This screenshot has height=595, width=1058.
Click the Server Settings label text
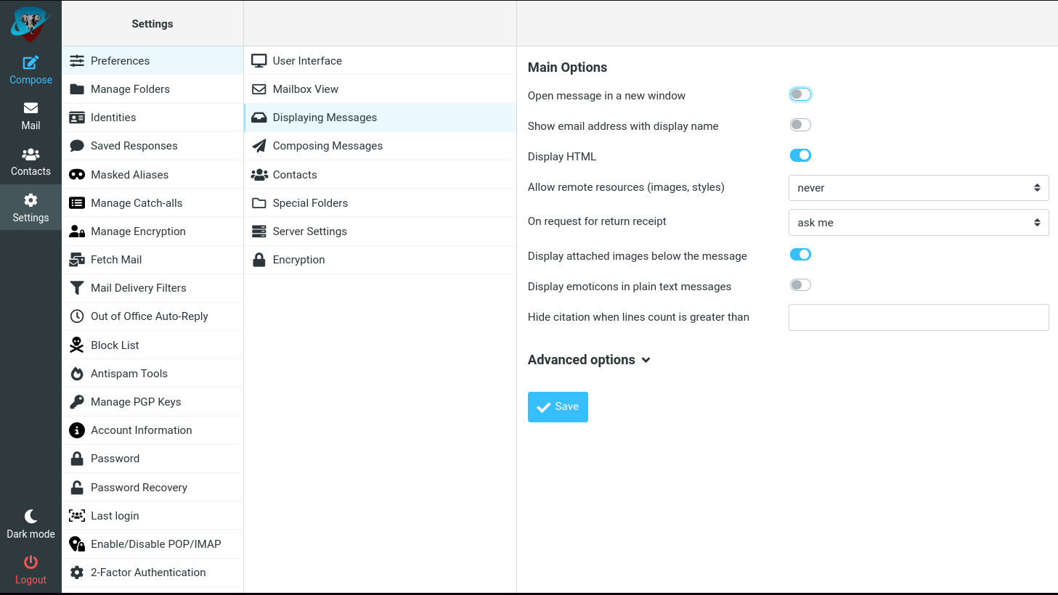click(x=310, y=231)
